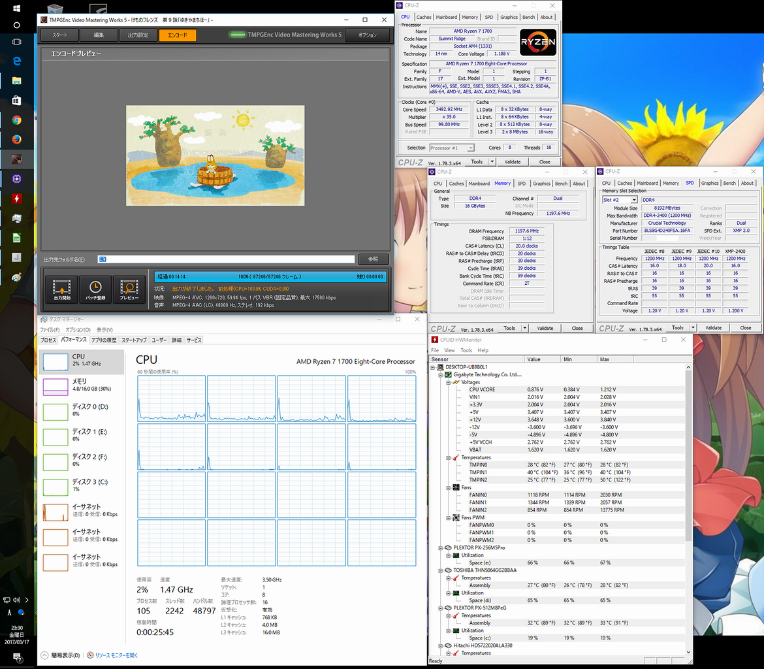Click the 出力先フォルダ名 input field
This screenshot has width=764, height=669.
pos(226,259)
